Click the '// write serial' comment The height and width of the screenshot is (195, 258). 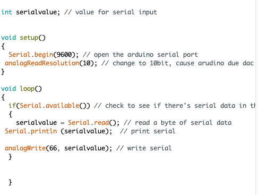[144, 148]
